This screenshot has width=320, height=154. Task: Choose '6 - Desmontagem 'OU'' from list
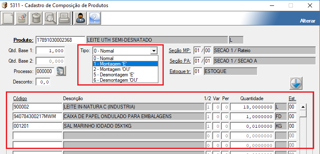coord(125,80)
